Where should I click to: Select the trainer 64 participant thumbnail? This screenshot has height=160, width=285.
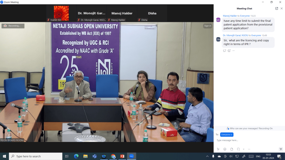(61, 13)
